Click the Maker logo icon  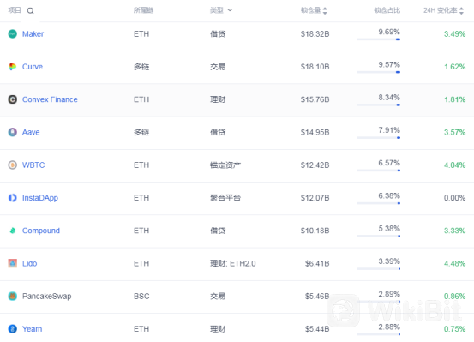12,34
